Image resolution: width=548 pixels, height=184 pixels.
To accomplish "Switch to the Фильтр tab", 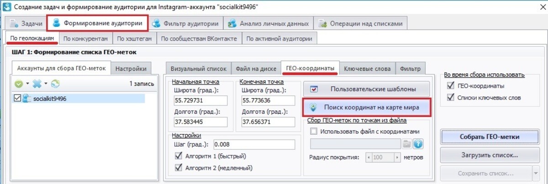I will click(410, 69).
